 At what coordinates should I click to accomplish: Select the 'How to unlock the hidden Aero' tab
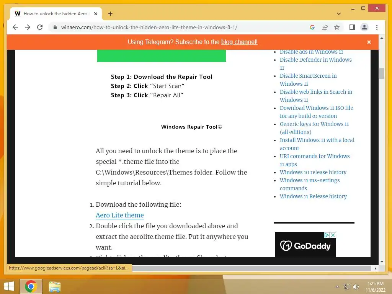click(x=56, y=14)
